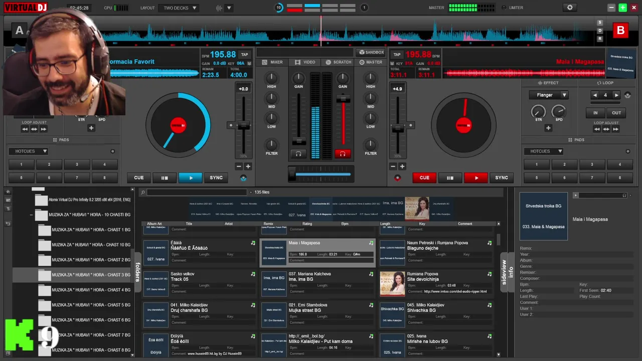Viewport: 642px width, 361px height.
Task: Click waveform S button
Action: (x=600, y=23)
